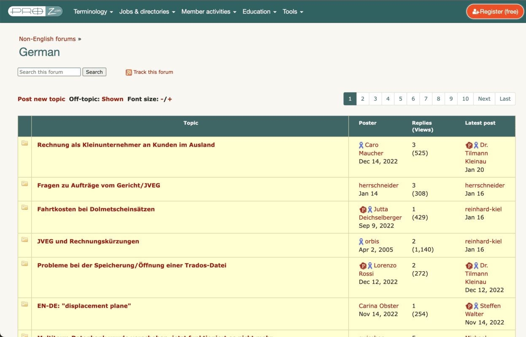Viewport: 526px width, 337px height.
Task: Click the Register (free) button
Action: pyautogui.click(x=495, y=12)
